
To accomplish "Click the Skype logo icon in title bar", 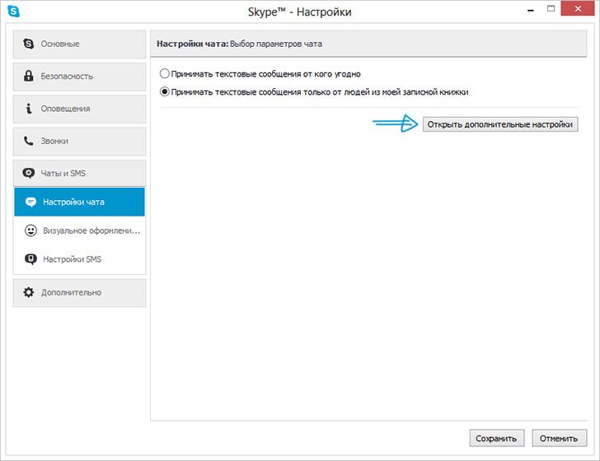I will [x=13, y=12].
